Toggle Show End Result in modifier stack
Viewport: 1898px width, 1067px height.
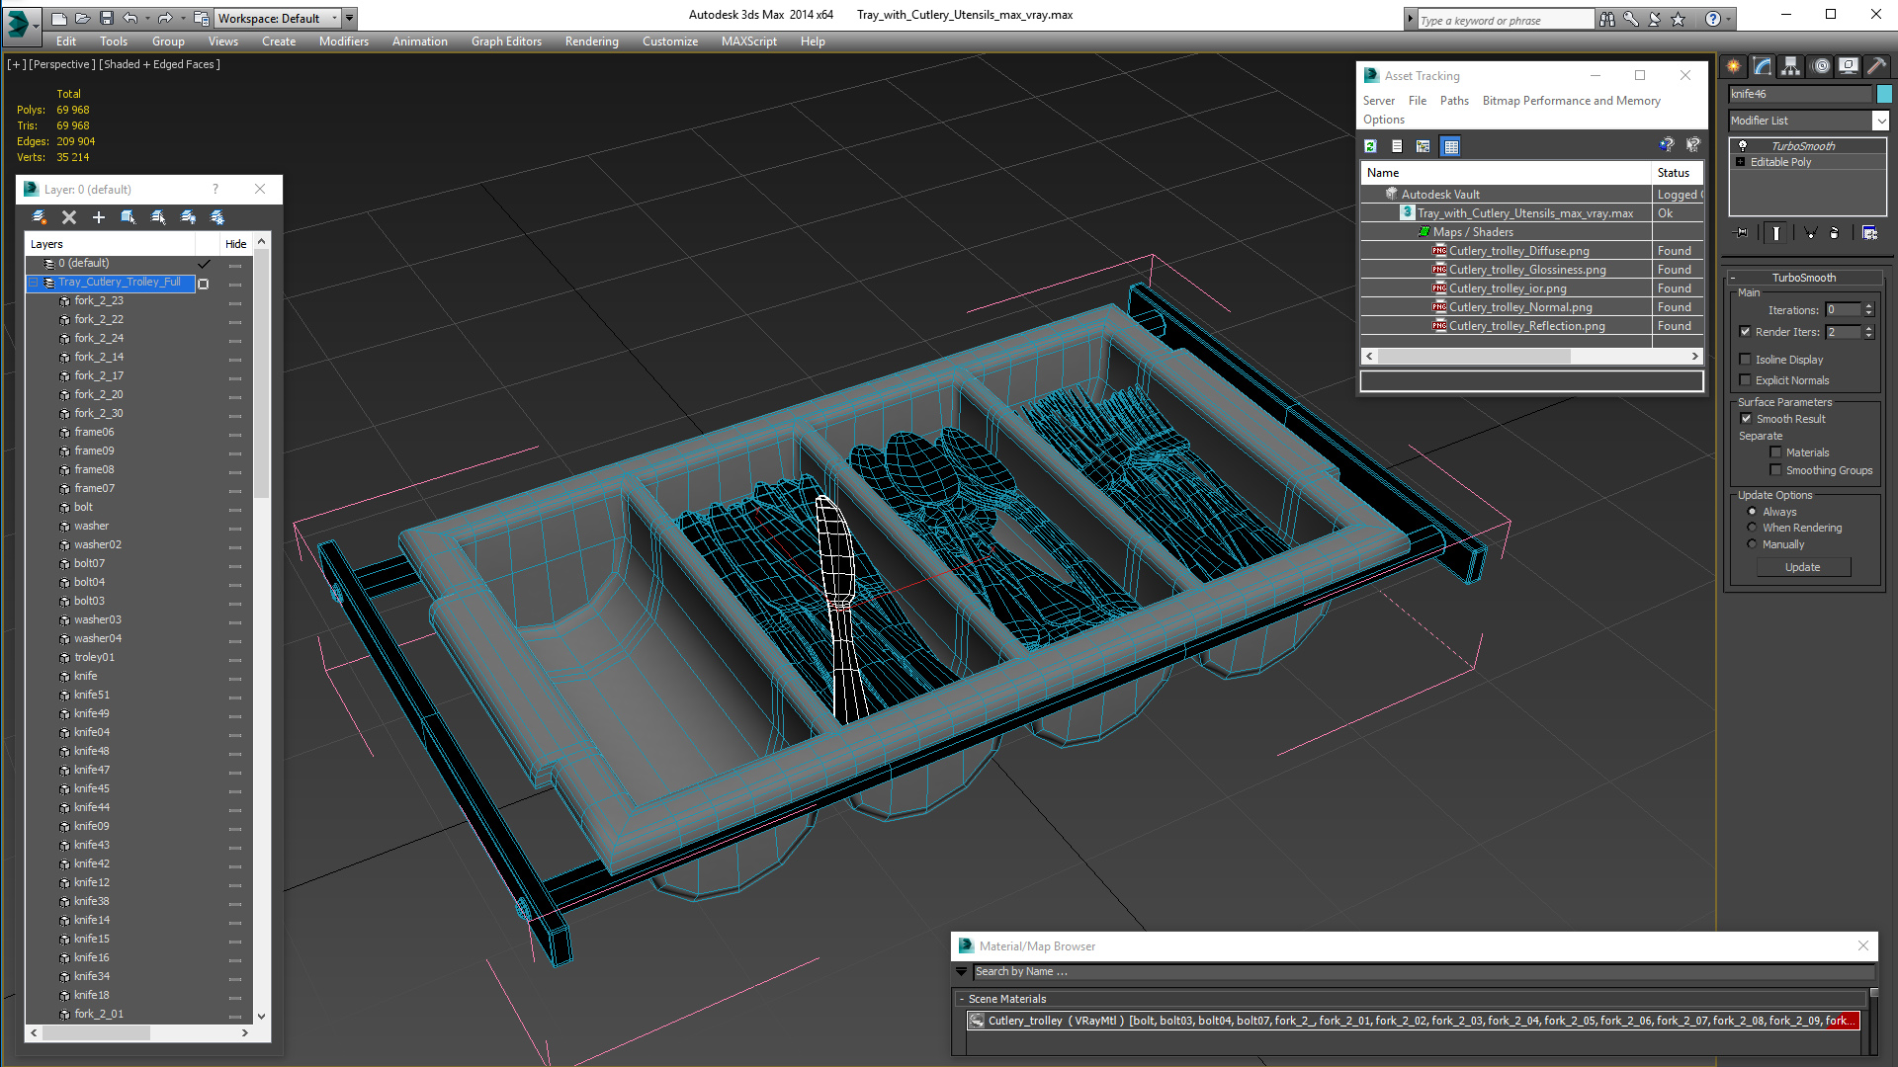point(1776,233)
